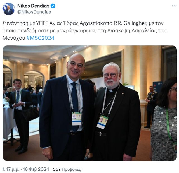The height and width of the screenshot is (173, 179).
Task: Open the #MSC2024 hashtag
Action: pyautogui.click(x=40, y=38)
